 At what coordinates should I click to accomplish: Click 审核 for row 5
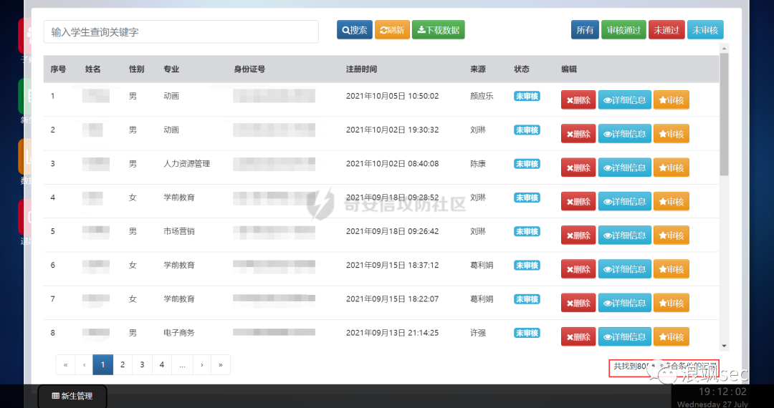[671, 235]
